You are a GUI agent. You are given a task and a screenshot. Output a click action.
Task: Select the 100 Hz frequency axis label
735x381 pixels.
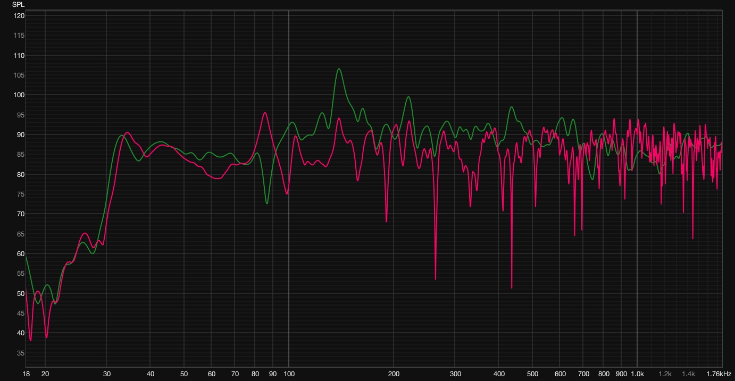[289, 374]
